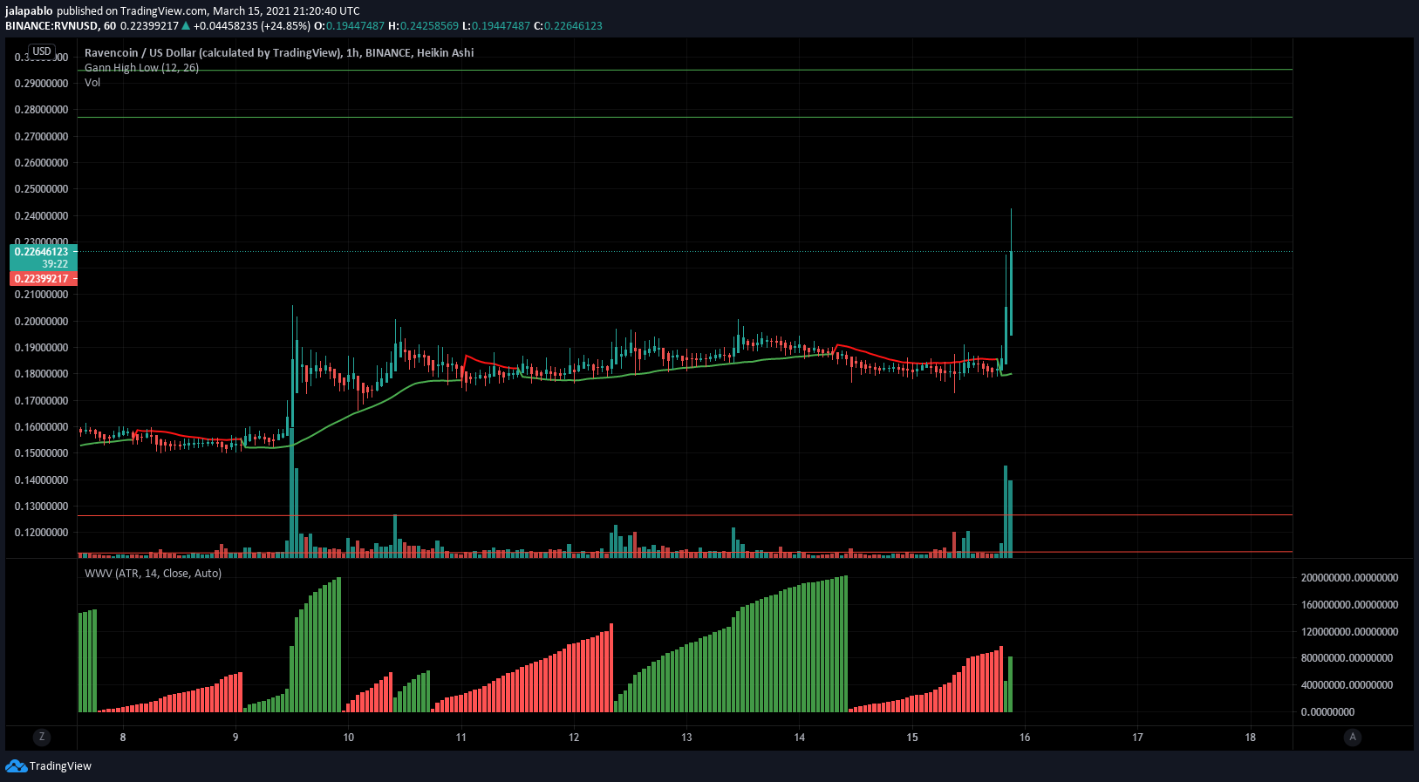Open the USD currency badge
The height and width of the screenshot is (782, 1419).
pyautogui.click(x=42, y=51)
